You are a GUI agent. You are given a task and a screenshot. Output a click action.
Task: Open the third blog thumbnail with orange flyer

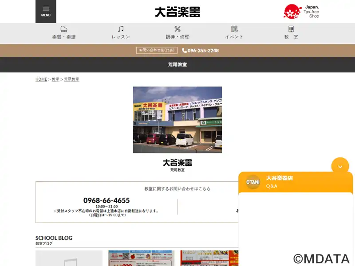pyautogui.click(x=209, y=258)
